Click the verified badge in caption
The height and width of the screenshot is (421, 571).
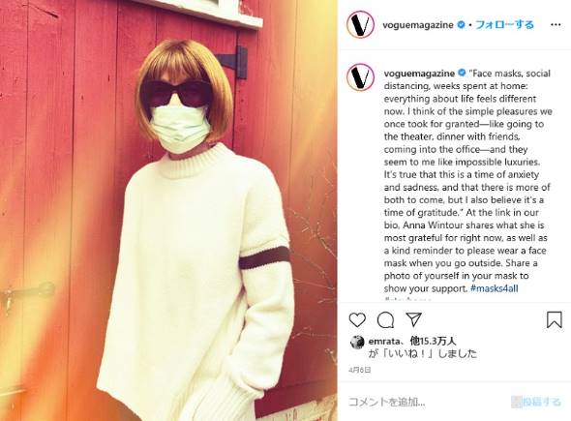pos(462,73)
